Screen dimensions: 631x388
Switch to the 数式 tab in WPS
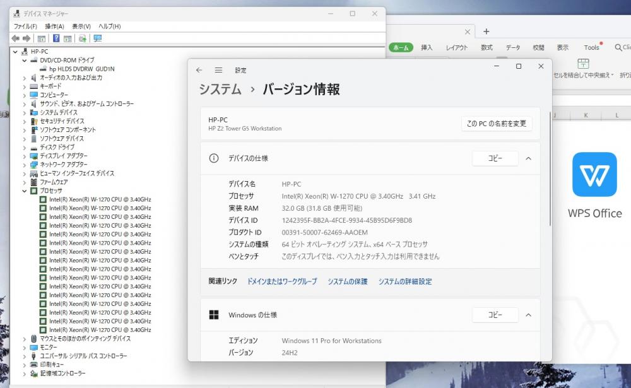click(487, 47)
